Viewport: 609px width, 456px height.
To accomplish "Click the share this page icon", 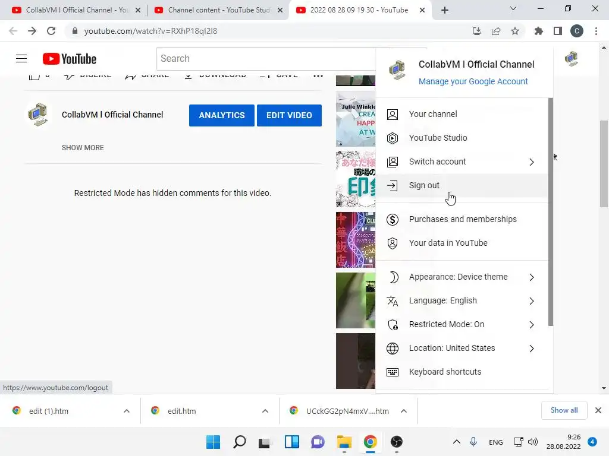I will click(x=496, y=31).
